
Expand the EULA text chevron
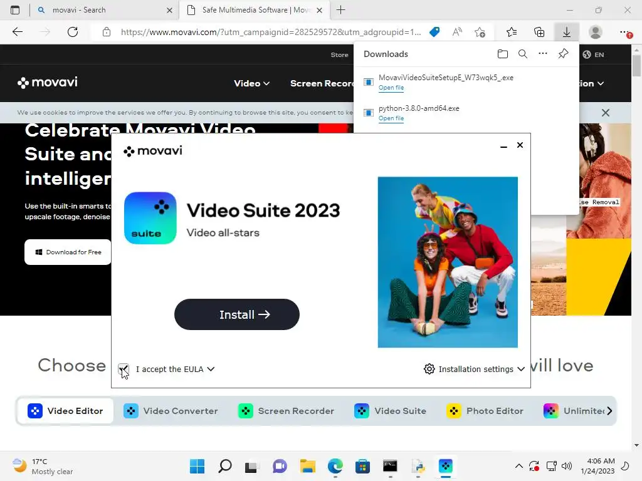(211, 369)
